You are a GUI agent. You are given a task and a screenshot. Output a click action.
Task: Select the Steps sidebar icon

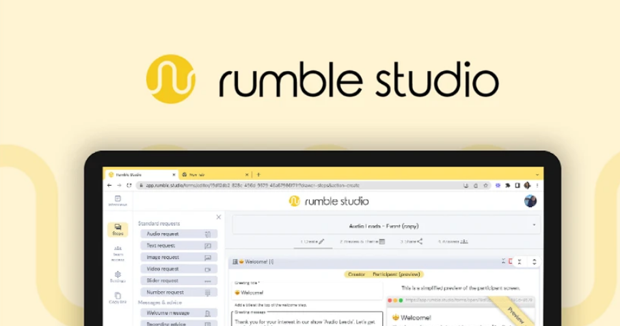click(x=118, y=230)
